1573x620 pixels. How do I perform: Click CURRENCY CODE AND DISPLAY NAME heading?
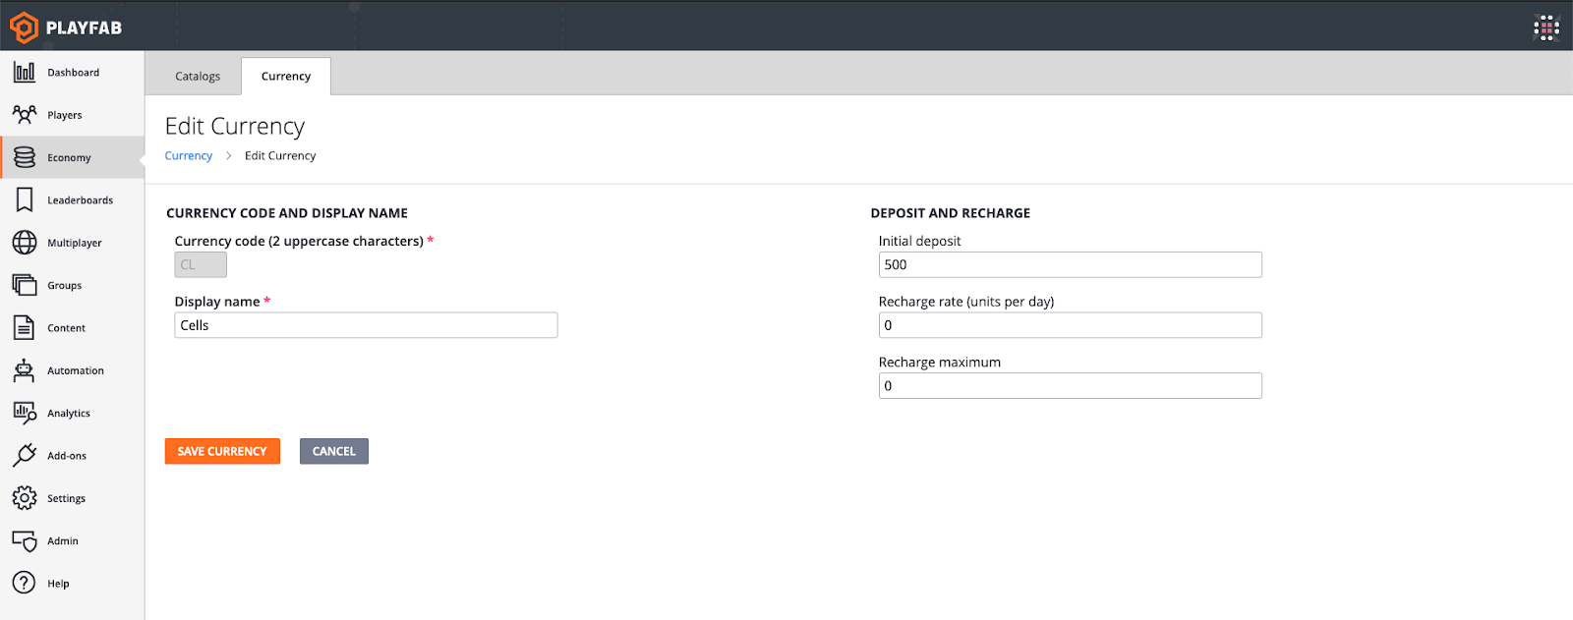click(287, 213)
